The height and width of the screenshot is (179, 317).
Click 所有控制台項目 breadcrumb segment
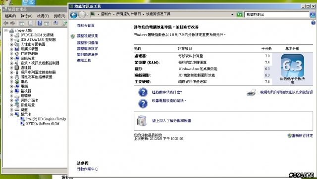point(128,14)
